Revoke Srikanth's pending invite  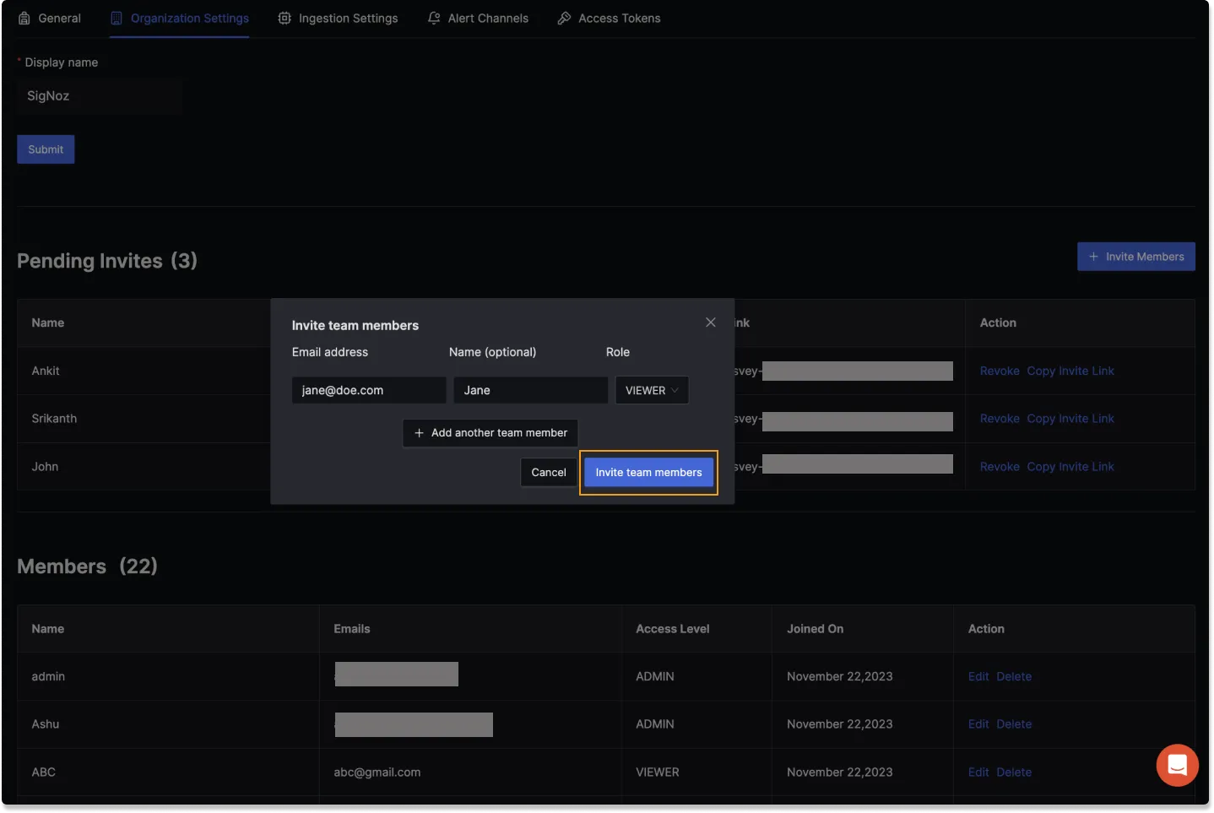1000,419
